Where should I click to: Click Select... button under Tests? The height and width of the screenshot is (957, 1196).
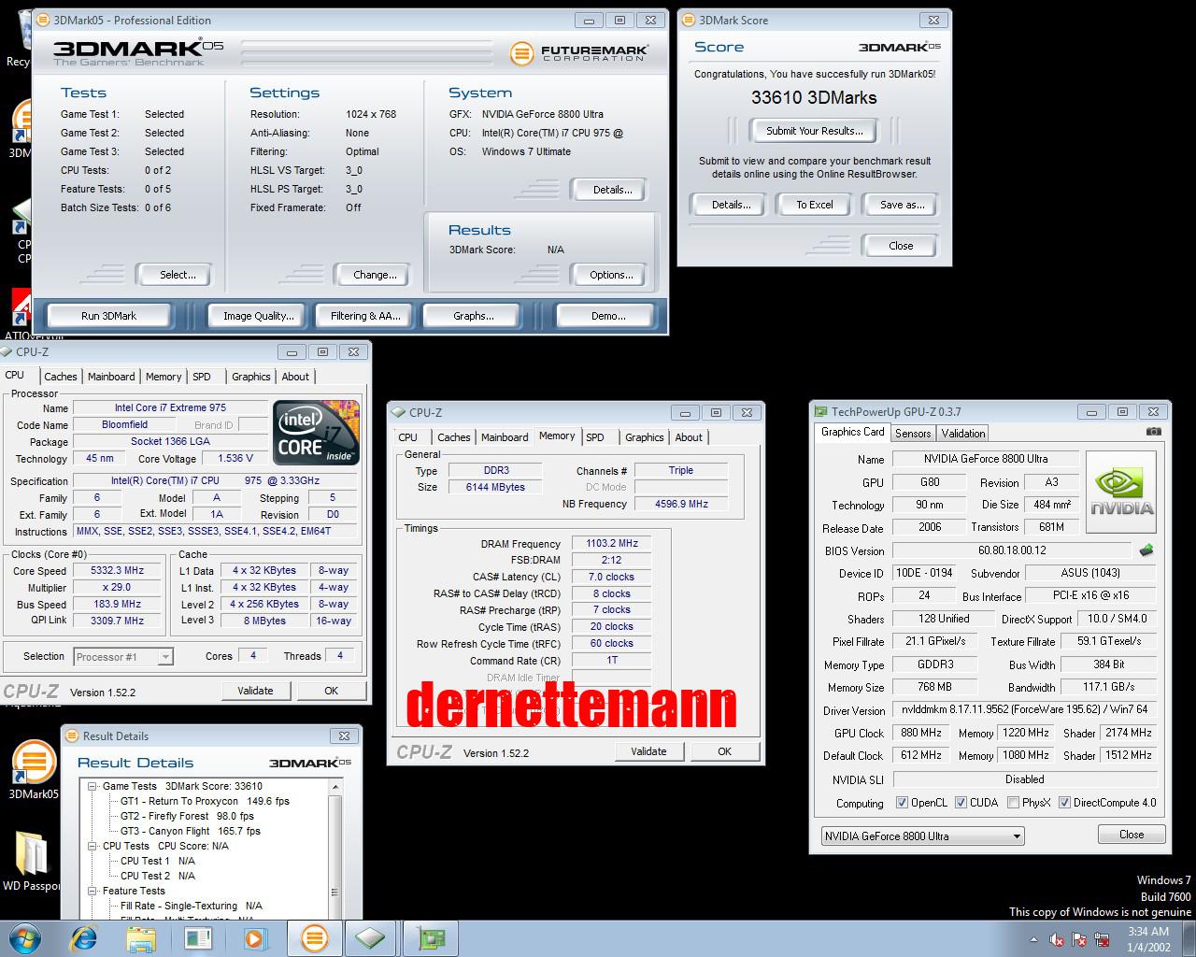(x=177, y=275)
